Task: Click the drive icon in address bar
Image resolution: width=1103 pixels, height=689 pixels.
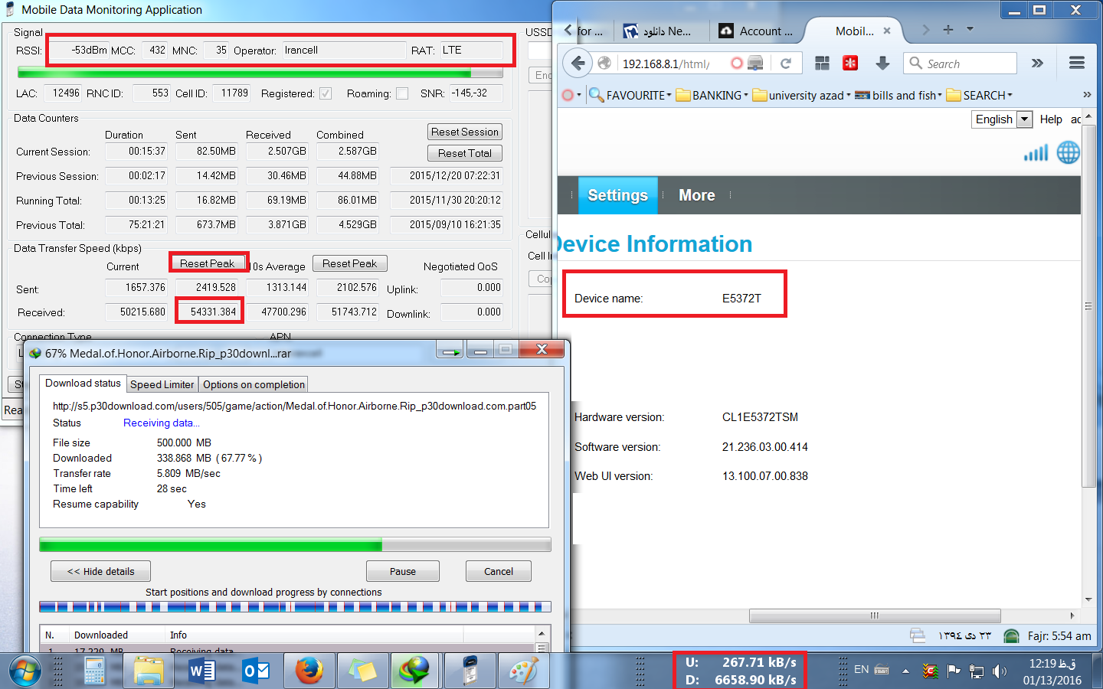Action: [x=755, y=64]
